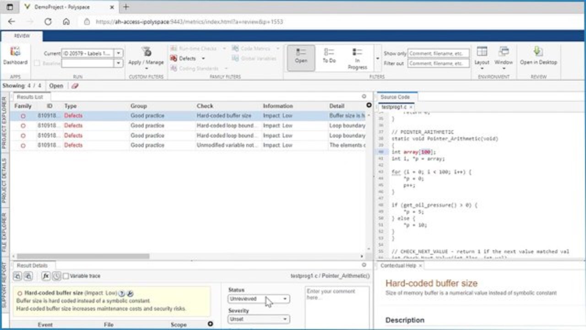Viewport: 586px width, 330px height.
Task: Toggle the To Do filter
Action: (329, 55)
